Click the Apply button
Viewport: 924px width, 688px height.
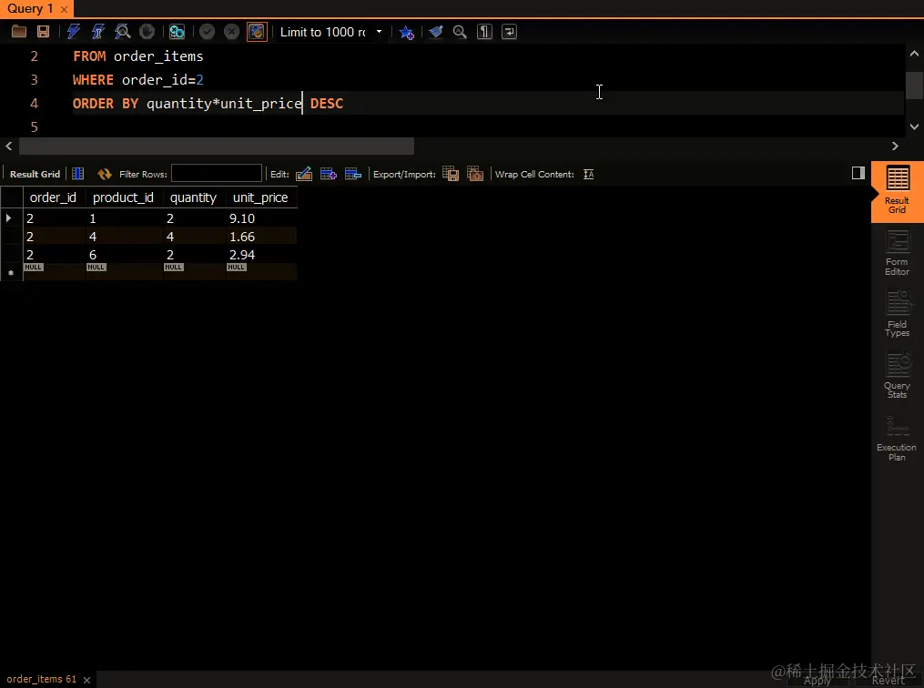point(817,681)
